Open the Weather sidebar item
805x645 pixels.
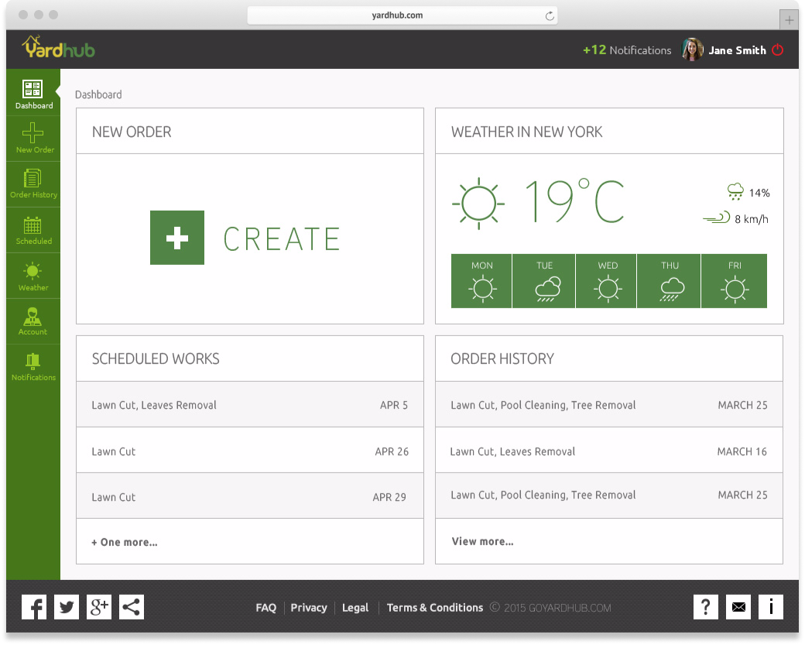pyautogui.click(x=33, y=276)
